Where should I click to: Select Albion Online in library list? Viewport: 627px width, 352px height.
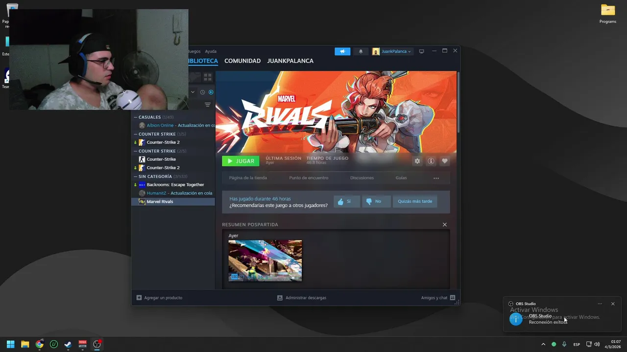point(173,126)
